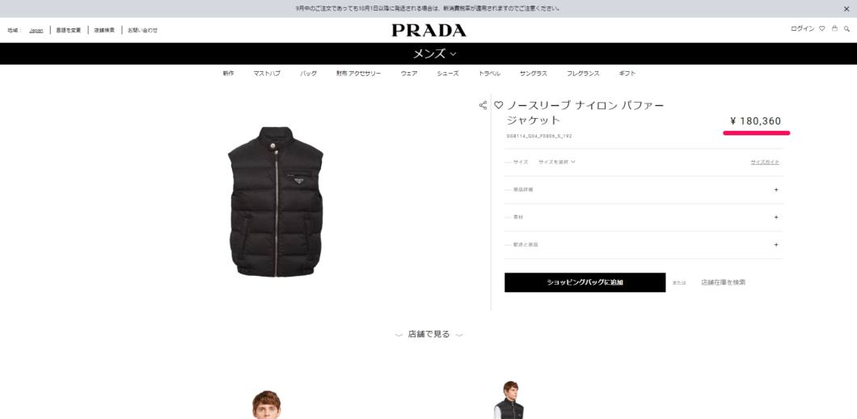Click the PRADA logo
Image resolution: width=857 pixels, height=419 pixels.
click(429, 31)
